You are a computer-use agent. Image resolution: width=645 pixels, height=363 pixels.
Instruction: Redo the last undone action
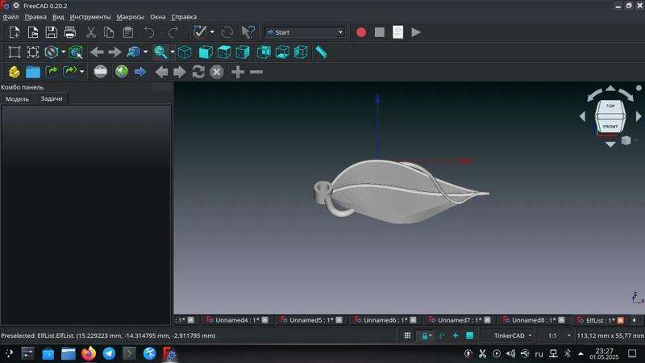[x=173, y=32]
